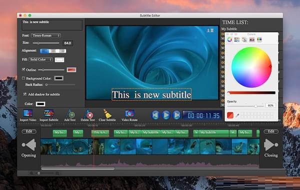Click the My Subtitle list header
Image resolution: width=300 pixels, height=190 pixels.
(229, 29)
